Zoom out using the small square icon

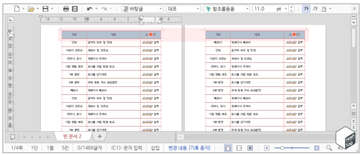[267, 148]
